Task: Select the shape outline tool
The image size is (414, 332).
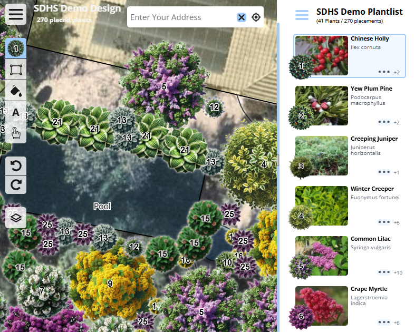Action: pos(16,70)
